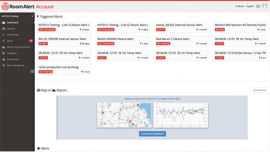The image size is (270, 152).
Task: Click the Downloads arrow icon in sidebar
Action: (x=4, y=60)
